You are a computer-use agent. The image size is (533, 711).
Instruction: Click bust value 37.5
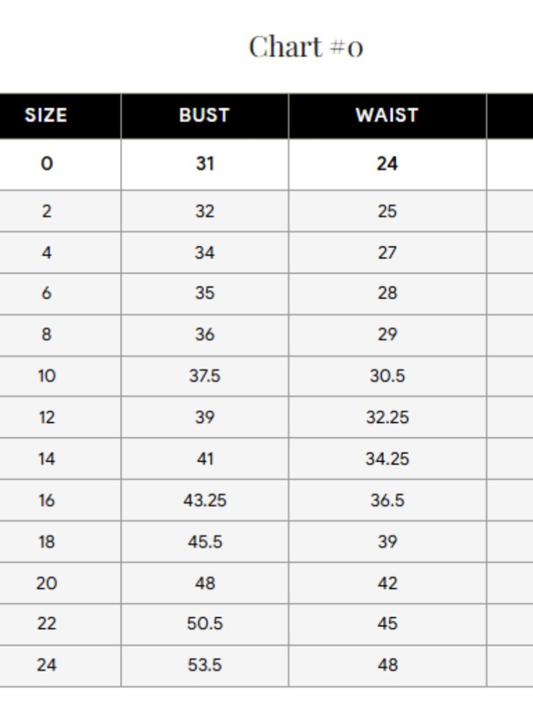(205, 376)
